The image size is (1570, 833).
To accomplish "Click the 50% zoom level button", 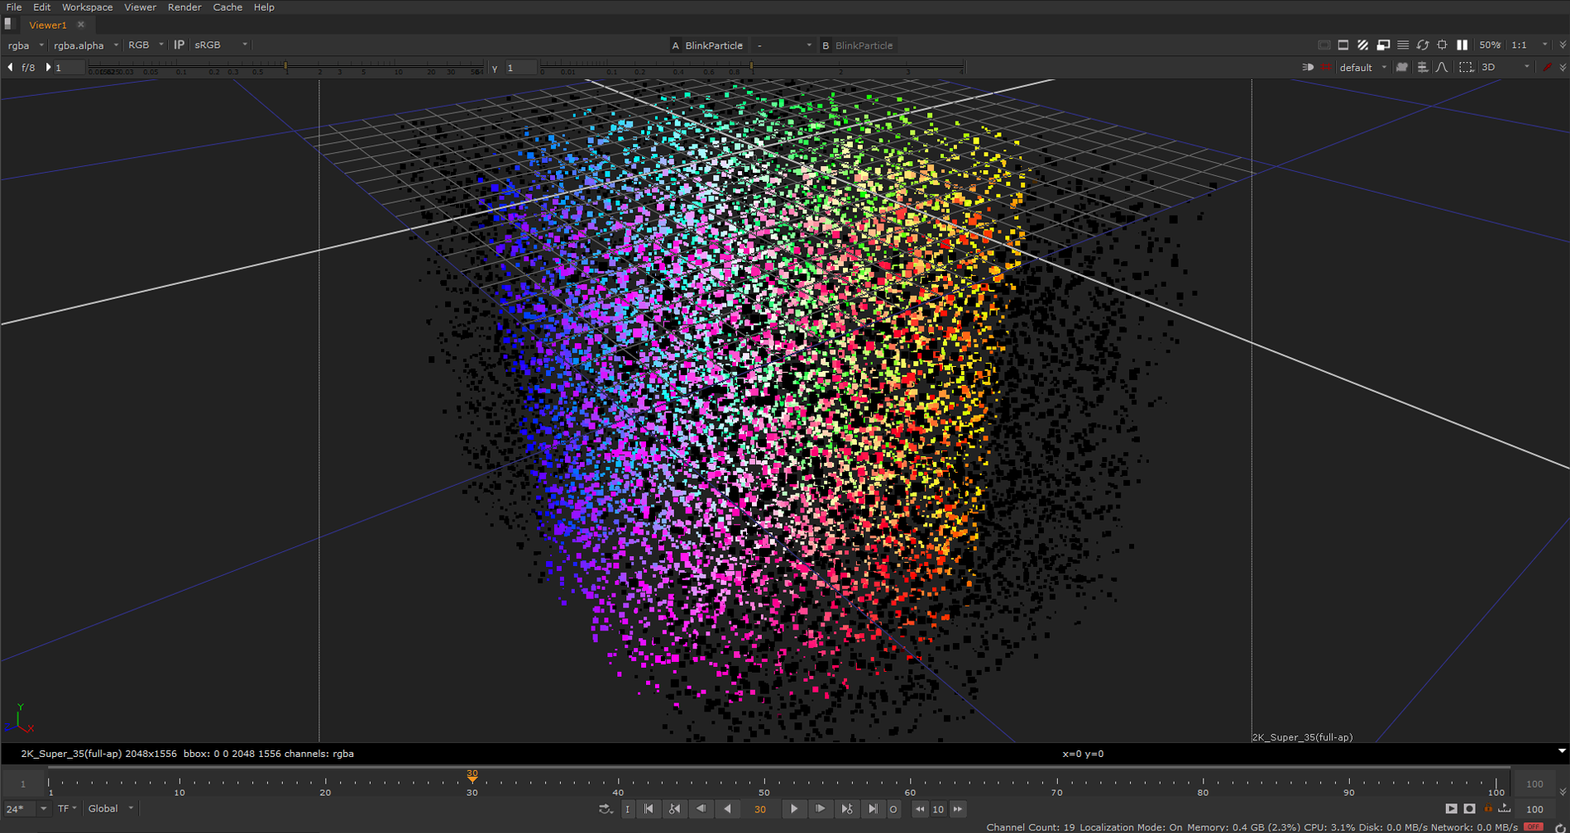I will (1489, 45).
